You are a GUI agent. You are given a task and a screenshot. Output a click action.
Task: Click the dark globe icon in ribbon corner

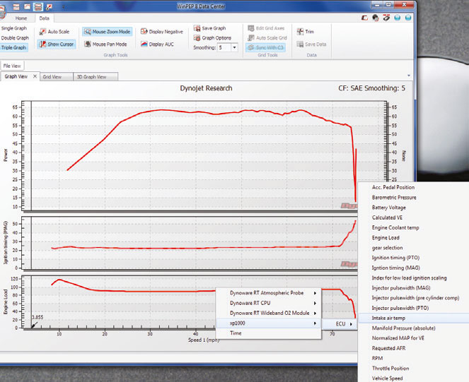(376, 18)
